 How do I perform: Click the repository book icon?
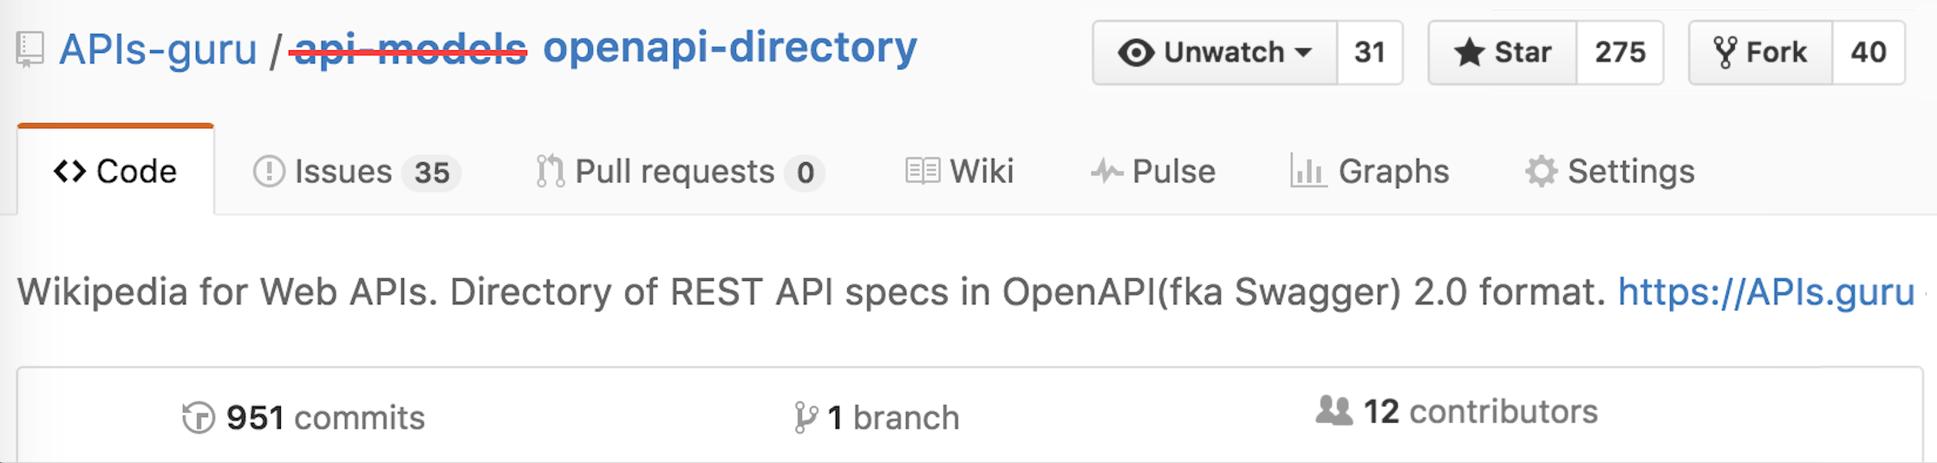tap(29, 49)
